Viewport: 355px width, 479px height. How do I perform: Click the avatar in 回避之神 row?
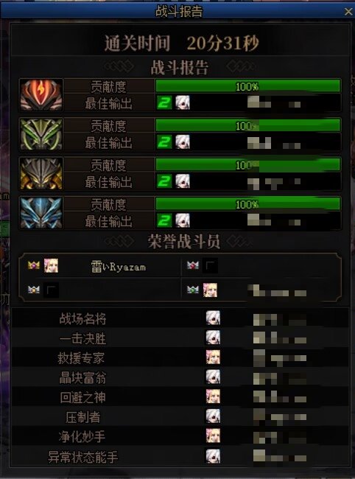(213, 396)
